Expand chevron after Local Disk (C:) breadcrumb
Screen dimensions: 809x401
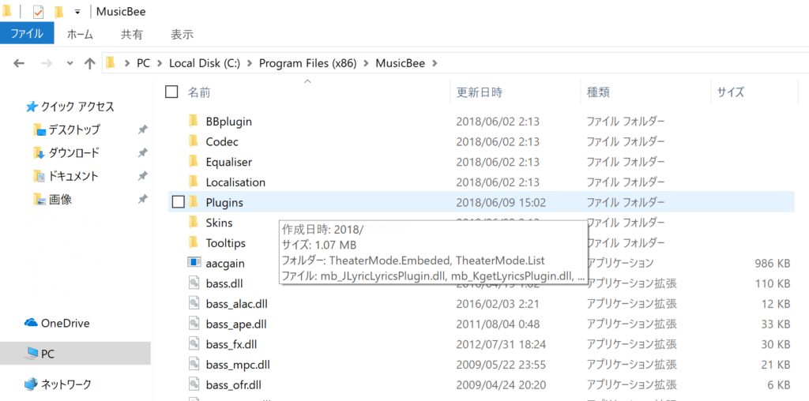[249, 63]
